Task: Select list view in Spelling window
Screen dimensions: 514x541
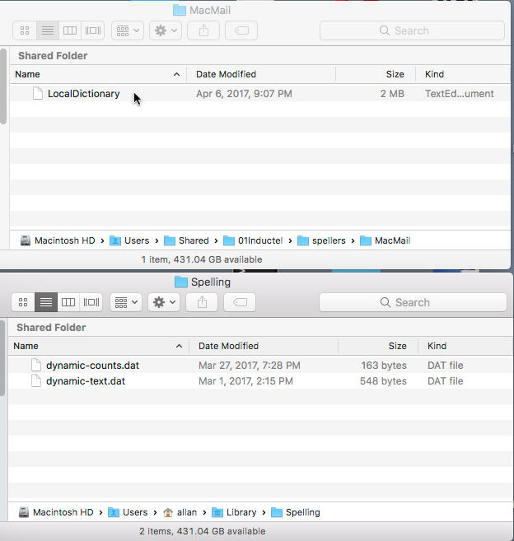Action: pos(46,302)
